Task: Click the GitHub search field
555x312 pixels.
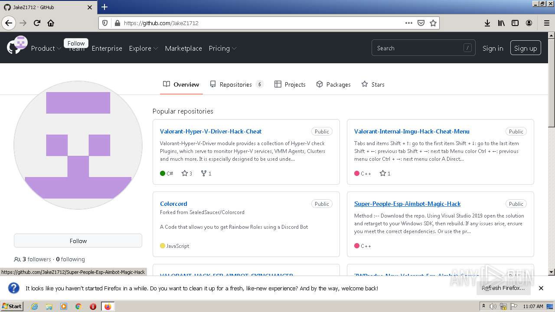Action: [423, 48]
